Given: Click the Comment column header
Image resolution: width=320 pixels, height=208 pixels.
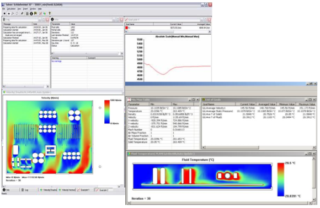Looking at the screenshot, I should (x=105, y=58).
